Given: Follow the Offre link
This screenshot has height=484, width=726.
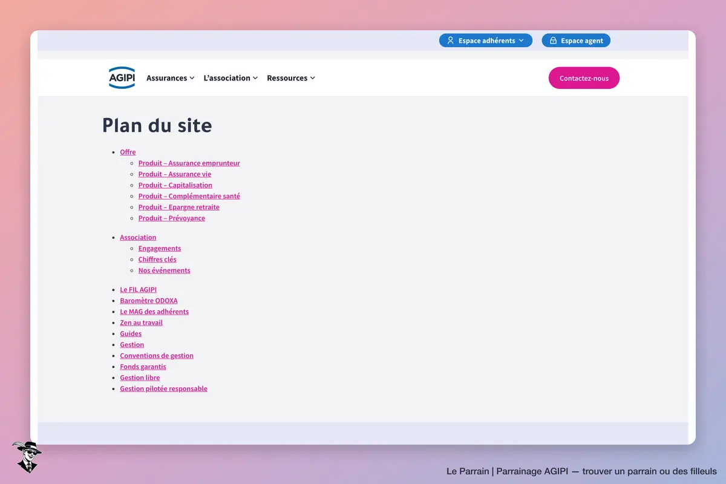Looking at the screenshot, I should (128, 152).
